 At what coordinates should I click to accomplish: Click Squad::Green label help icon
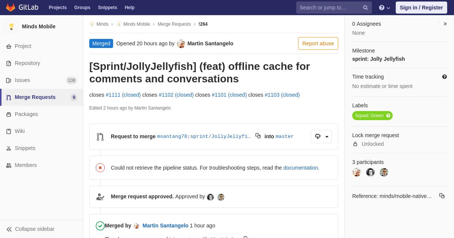(x=388, y=116)
